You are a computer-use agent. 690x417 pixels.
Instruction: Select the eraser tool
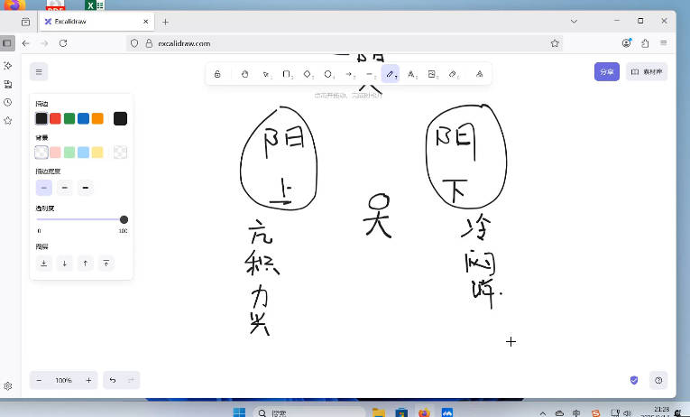pos(453,74)
